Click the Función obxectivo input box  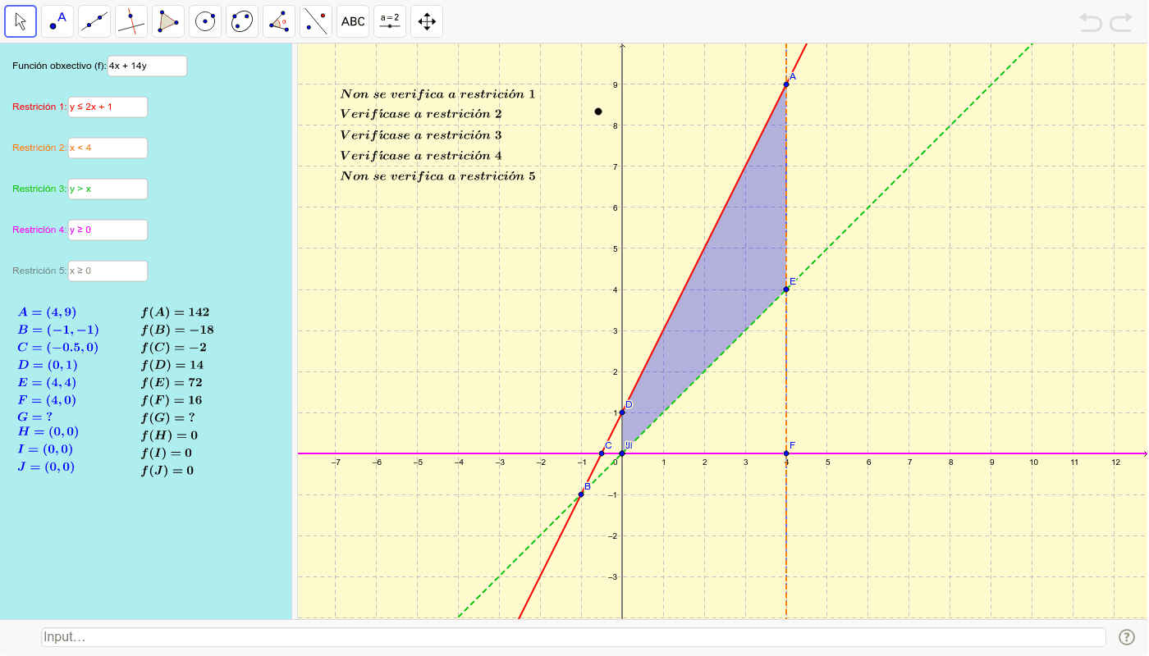(148, 66)
